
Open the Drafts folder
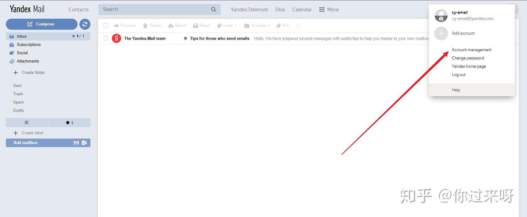point(18,111)
